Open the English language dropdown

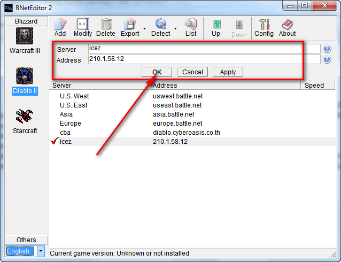(41, 251)
